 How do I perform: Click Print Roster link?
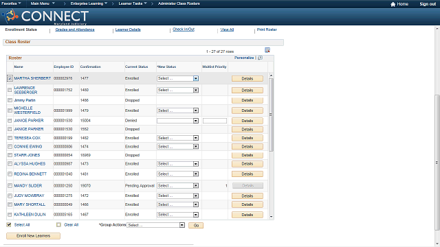[x=267, y=30]
